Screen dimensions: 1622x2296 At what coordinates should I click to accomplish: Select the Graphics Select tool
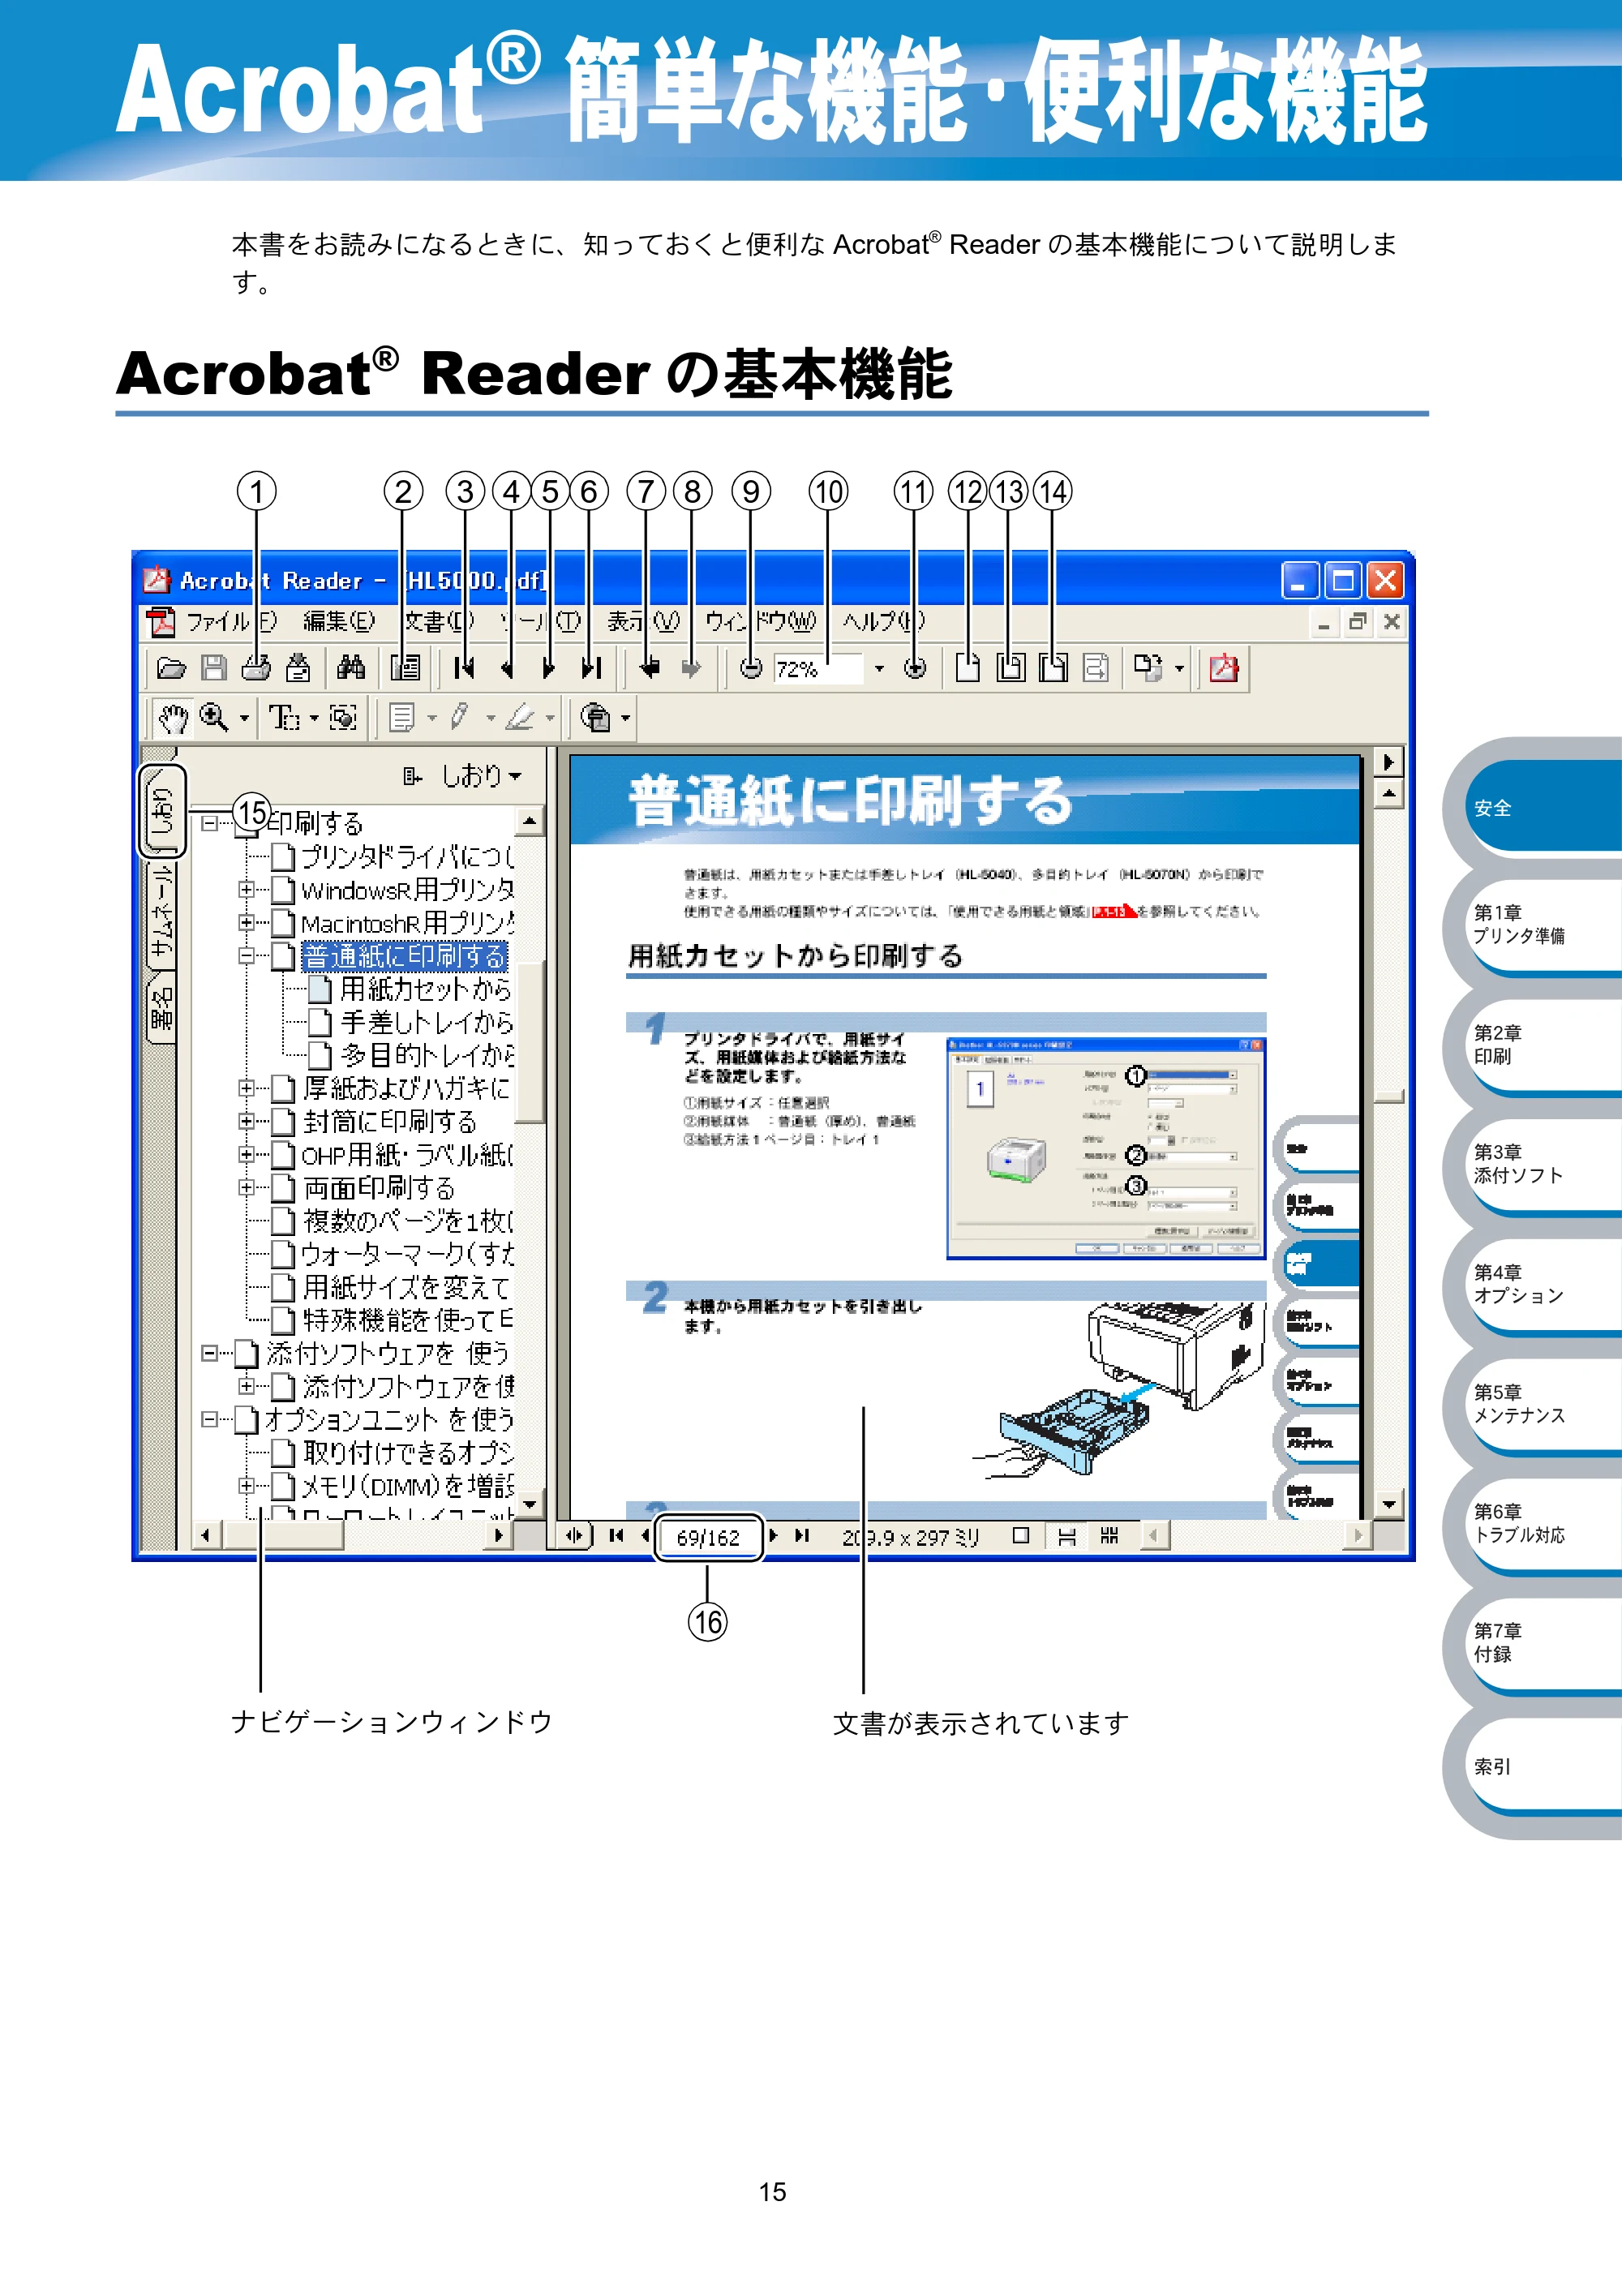(x=343, y=717)
